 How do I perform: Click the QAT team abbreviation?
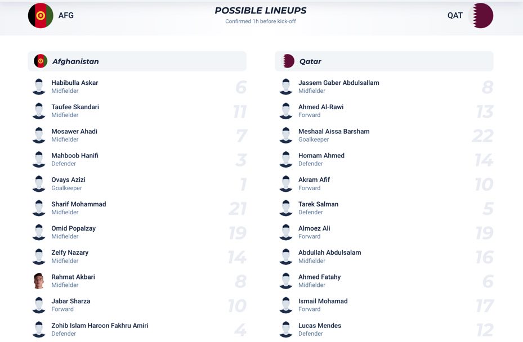pyautogui.click(x=455, y=15)
